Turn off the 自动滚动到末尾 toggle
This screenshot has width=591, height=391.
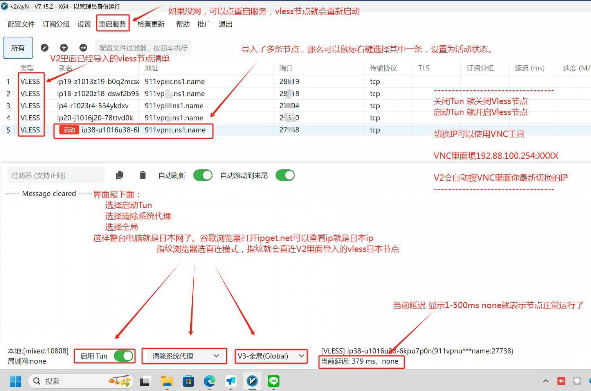tap(285, 175)
